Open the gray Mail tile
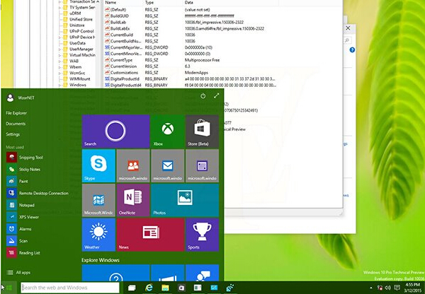 [167, 166]
